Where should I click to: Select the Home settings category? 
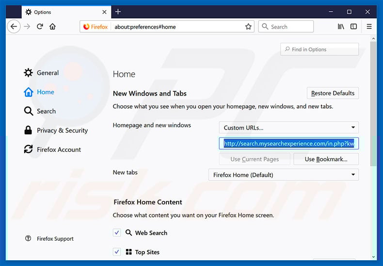click(39, 92)
